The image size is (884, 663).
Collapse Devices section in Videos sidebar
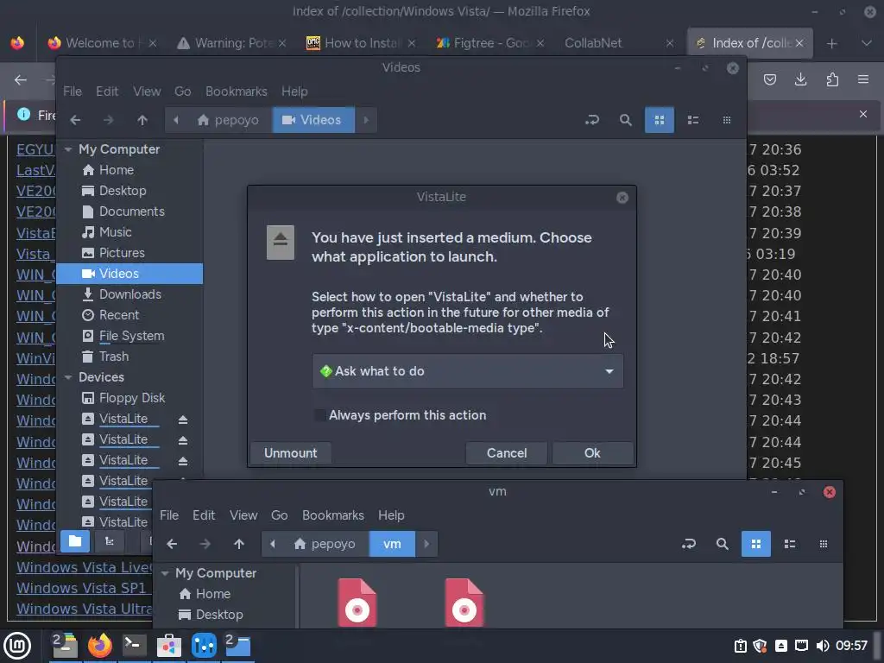(x=68, y=377)
